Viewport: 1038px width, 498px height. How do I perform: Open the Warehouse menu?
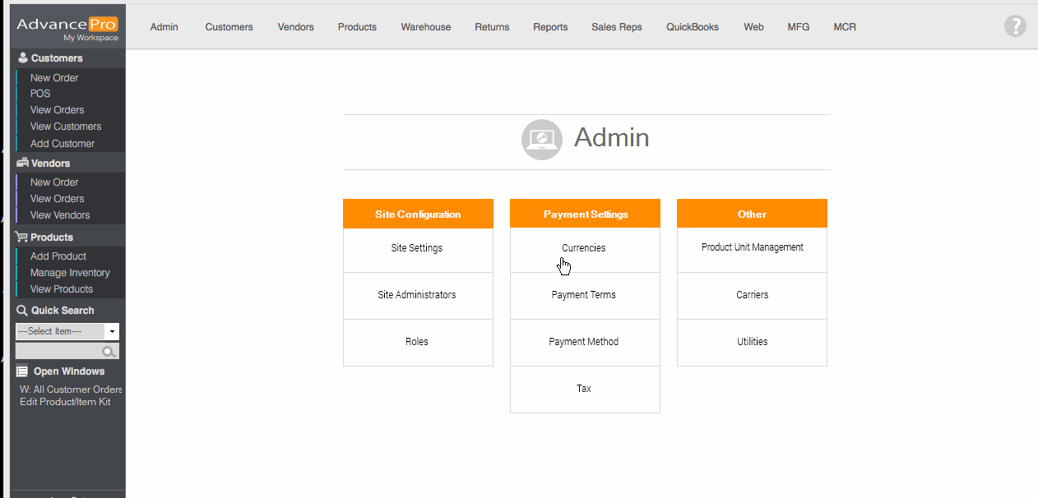pyautogui.click(x=425, y=27)
